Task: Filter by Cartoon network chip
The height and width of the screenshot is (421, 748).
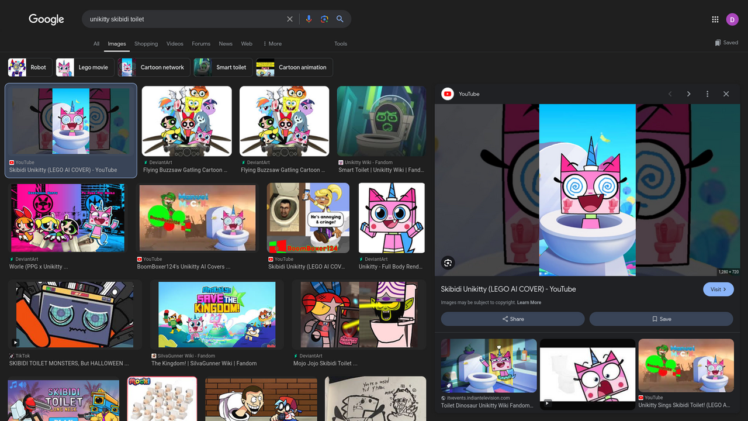Action: (x=153, y=67)
